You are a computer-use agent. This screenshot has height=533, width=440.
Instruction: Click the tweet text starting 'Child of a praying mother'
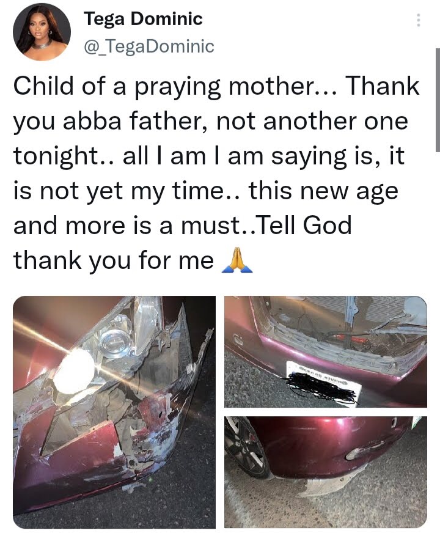tap(216, 174)
